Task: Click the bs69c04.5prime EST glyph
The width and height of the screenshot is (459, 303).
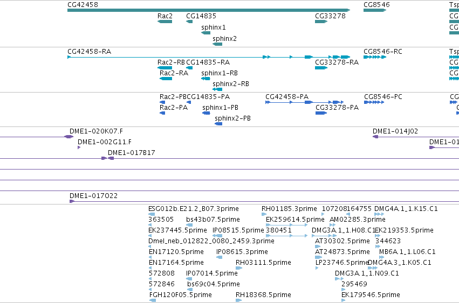Action: pyautogui.click(x=190, y=290)
